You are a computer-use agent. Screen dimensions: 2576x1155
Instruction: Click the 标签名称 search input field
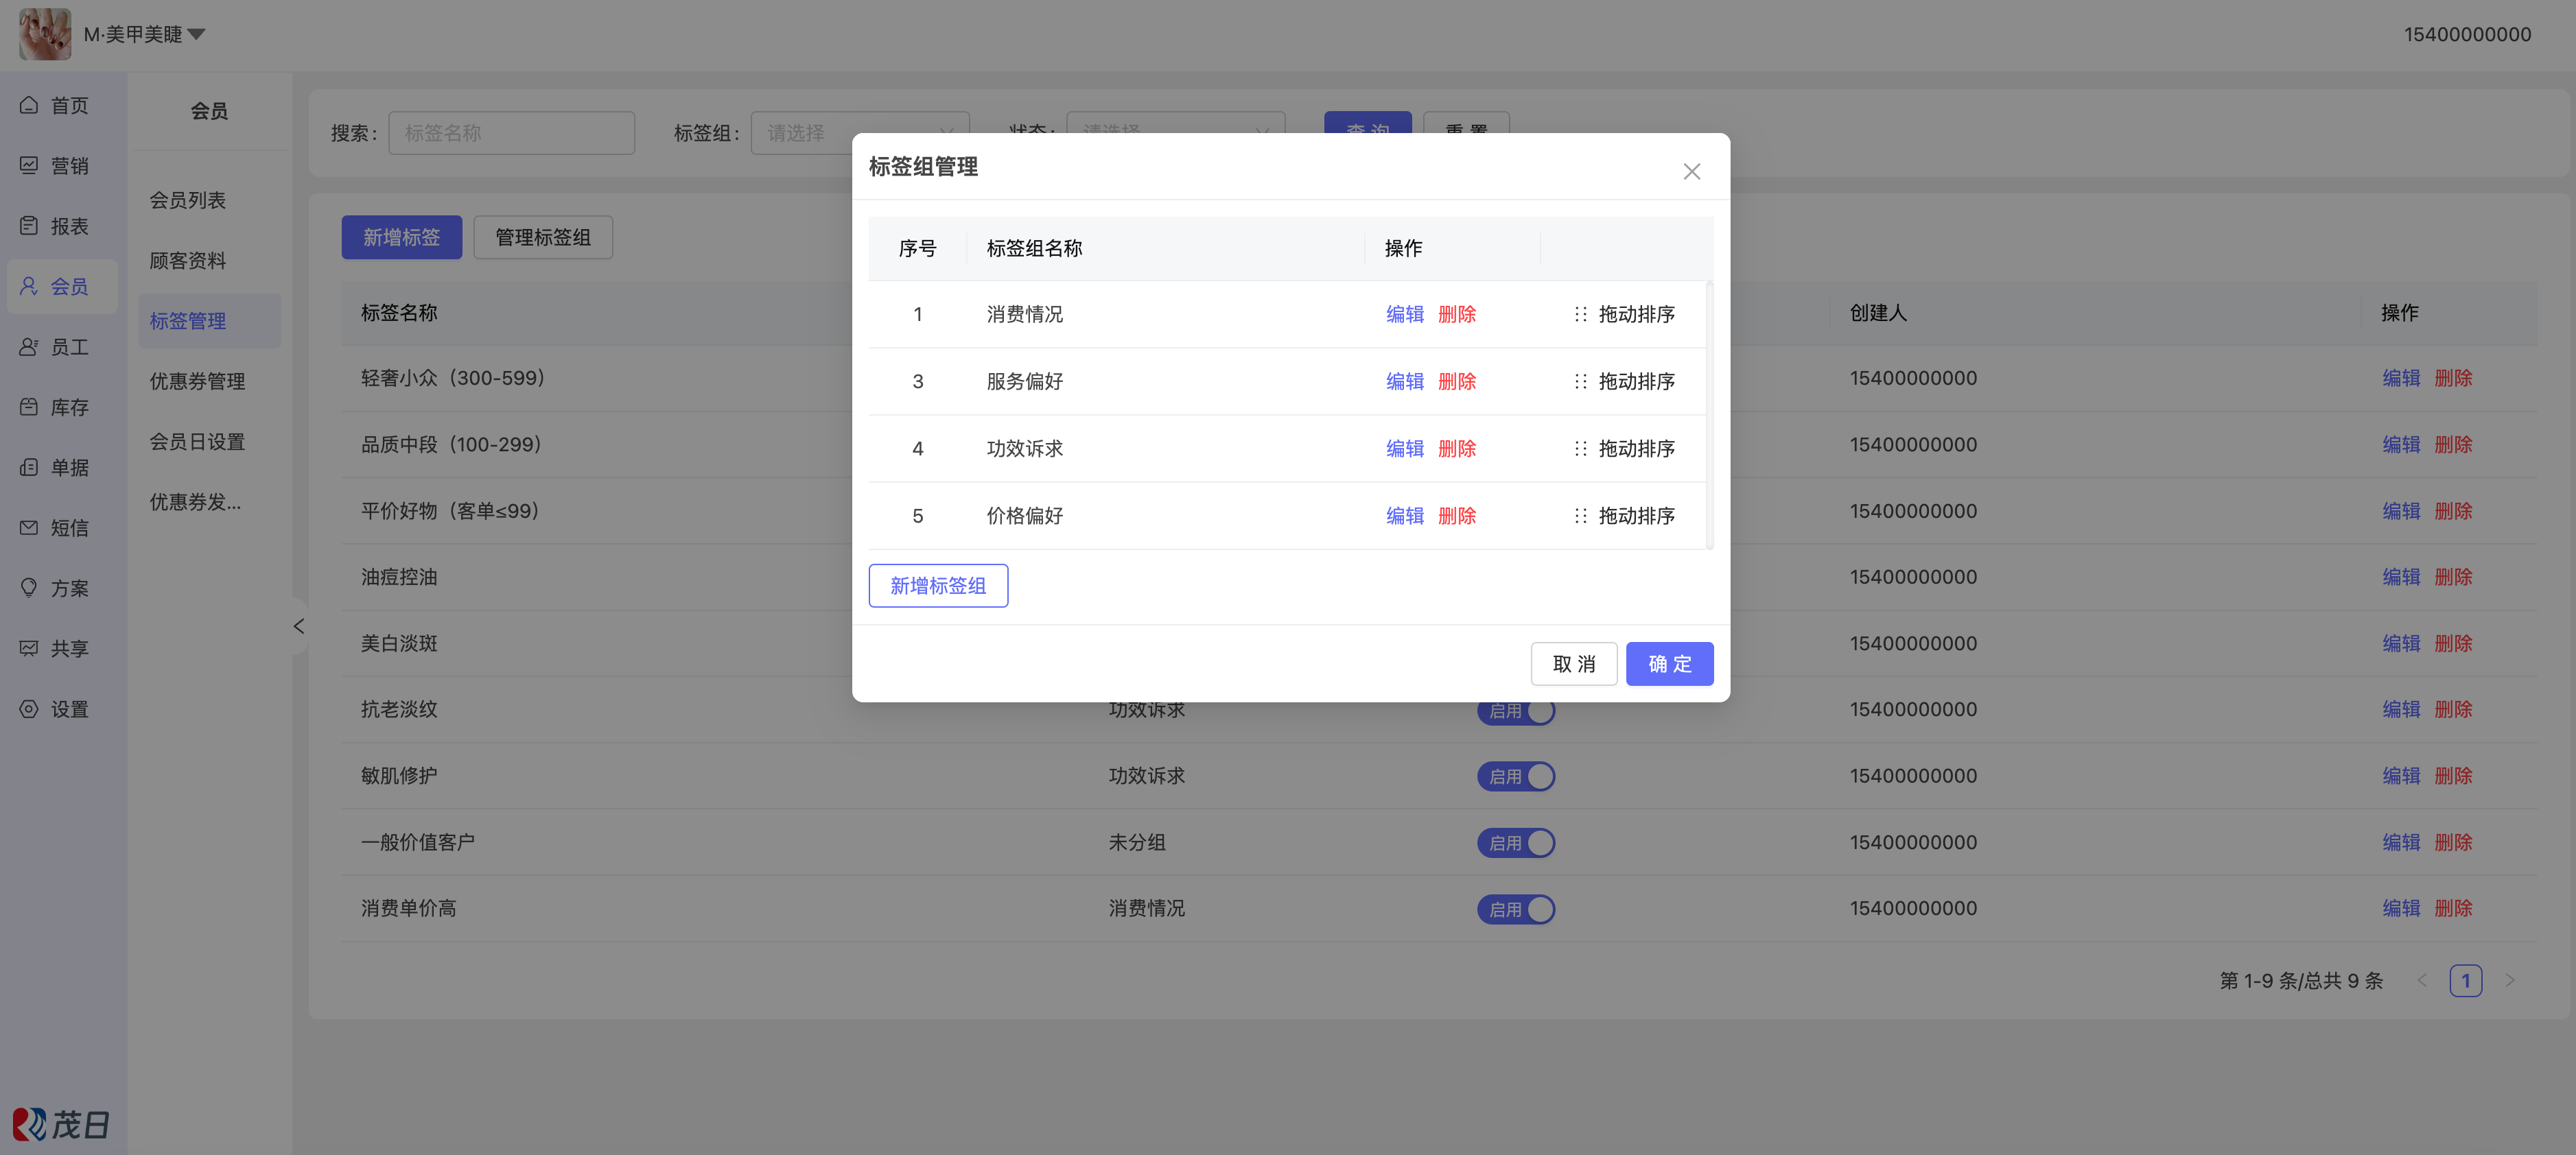(511, 133)
